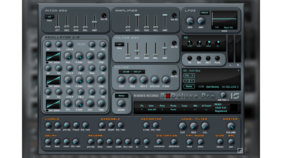The image size is (282, 158).
Task: Click the filter KEY-T knob
Action: coord(143,80)
